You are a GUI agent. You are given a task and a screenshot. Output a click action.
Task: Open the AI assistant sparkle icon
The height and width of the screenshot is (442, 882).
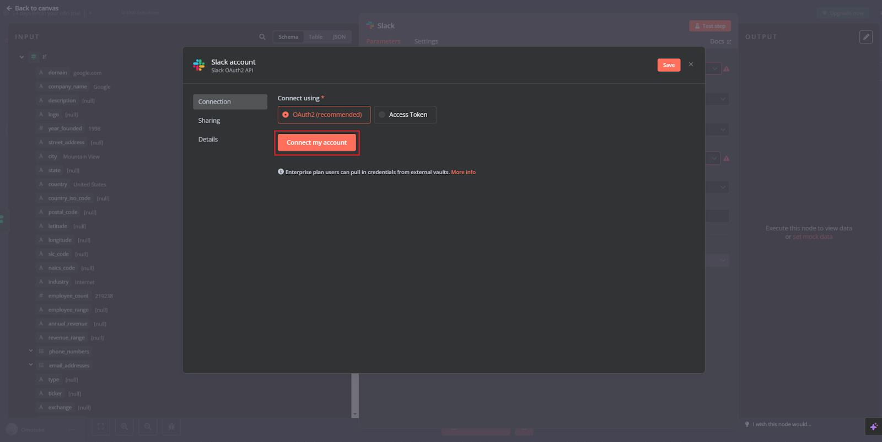pos(873,427)
